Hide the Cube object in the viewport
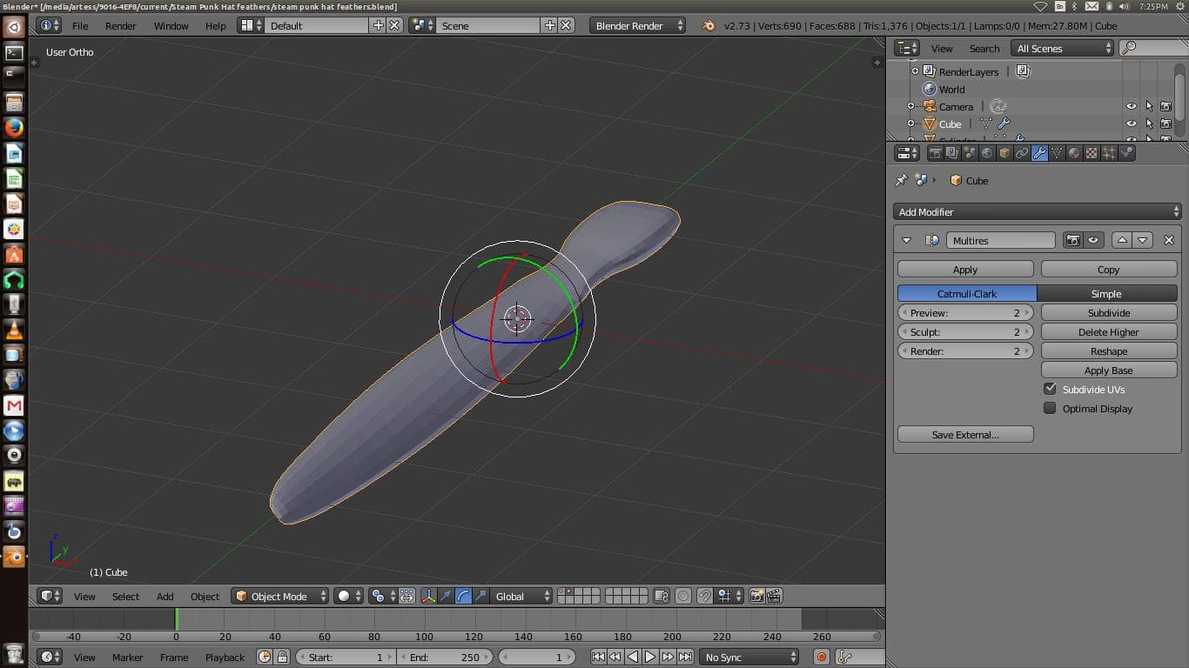Viewport: 1189px width, 668px height. tap(1131, 123)
